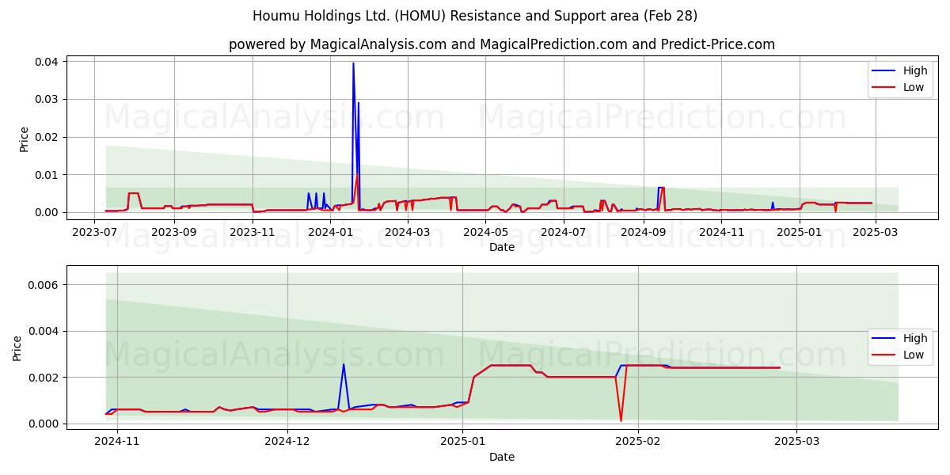
Task: Click the top chart 'Price' y-axis label
Action: (24, 139)
